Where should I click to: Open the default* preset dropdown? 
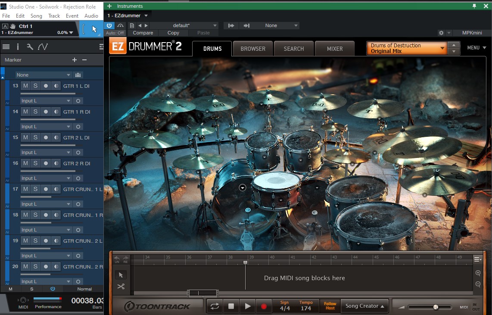(184, 26)
